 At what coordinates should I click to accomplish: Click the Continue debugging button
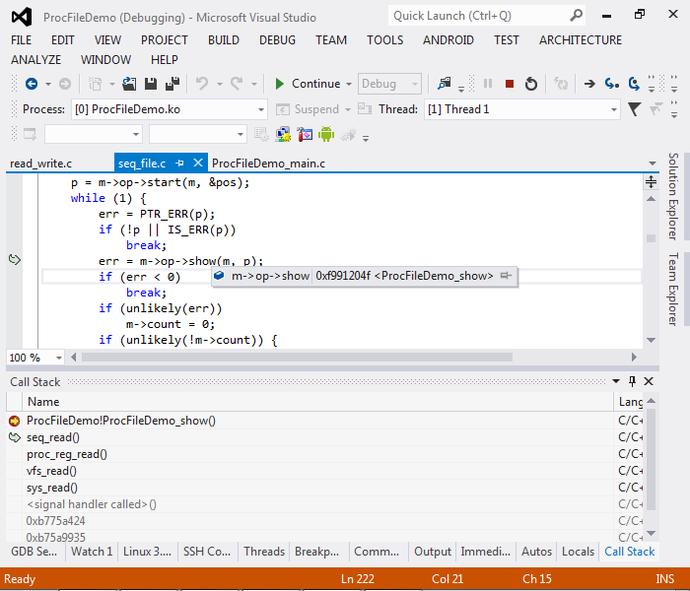[x=307, y=84]
